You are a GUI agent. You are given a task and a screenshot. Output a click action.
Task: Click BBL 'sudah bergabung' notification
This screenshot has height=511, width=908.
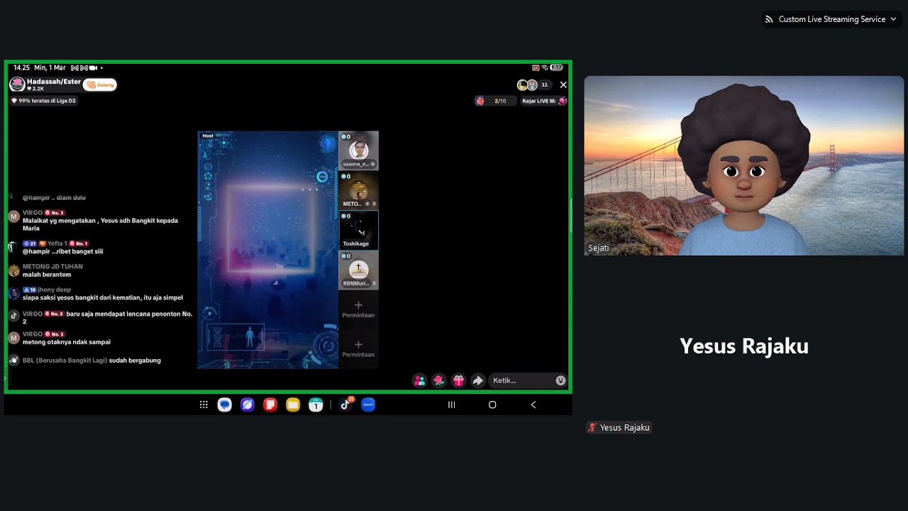click(x=92, y=361)
